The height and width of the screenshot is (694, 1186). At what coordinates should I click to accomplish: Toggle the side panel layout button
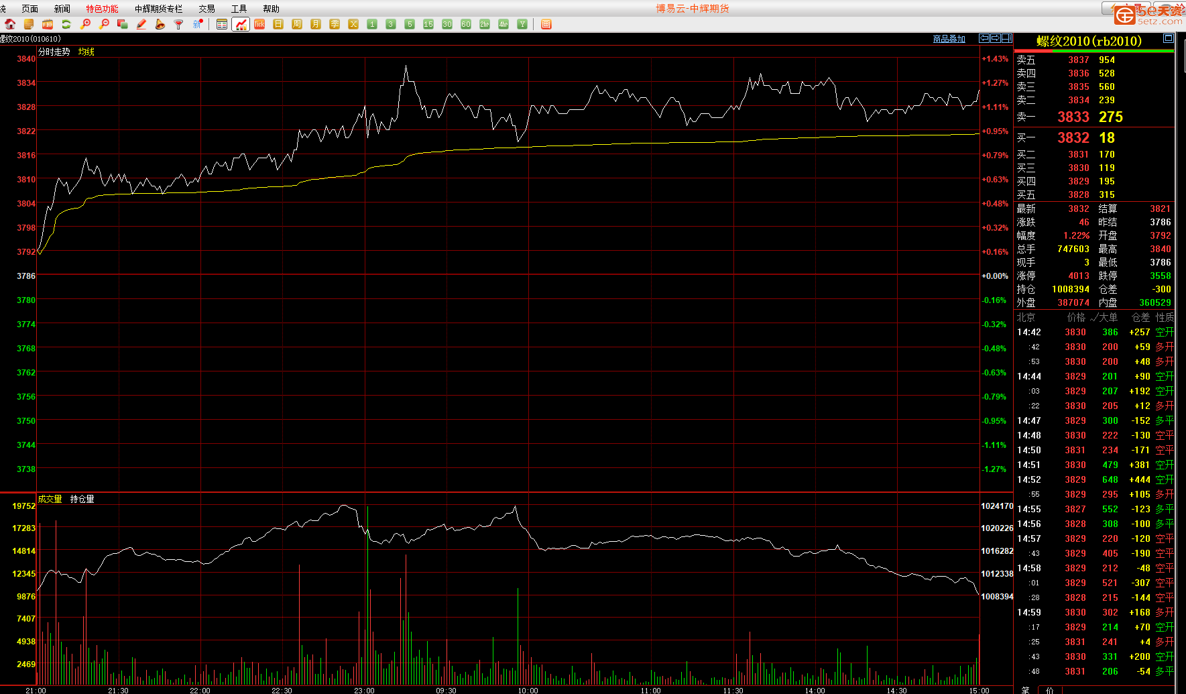coord(1007,38)
